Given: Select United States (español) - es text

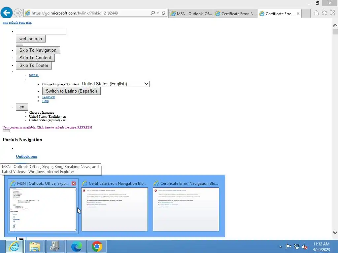Looking at the screenshot, I should [x=47, y=120].
